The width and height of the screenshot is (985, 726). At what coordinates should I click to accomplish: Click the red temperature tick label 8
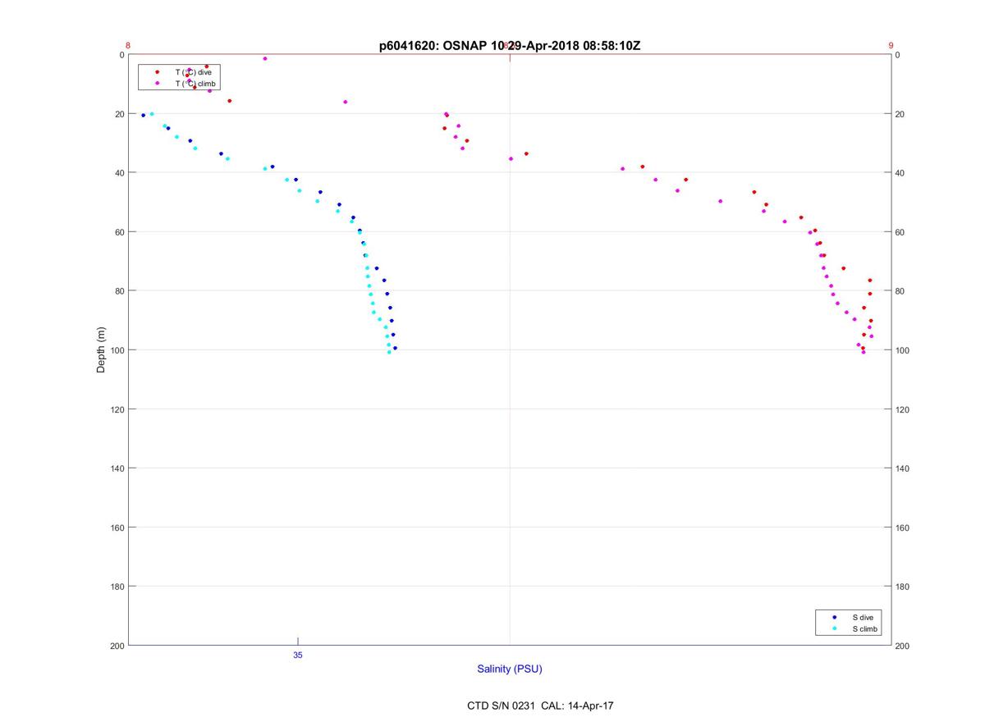click(128, 46)
